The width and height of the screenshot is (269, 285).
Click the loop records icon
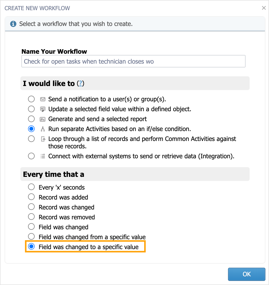click(43, 139)
